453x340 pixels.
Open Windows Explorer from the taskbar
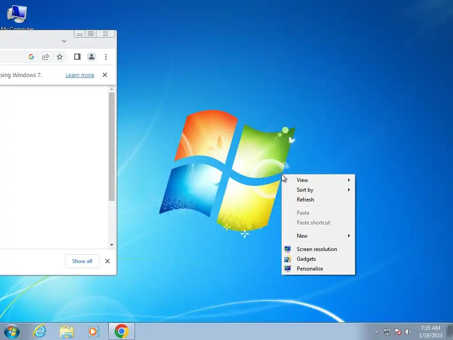click(x=67, y=332)
